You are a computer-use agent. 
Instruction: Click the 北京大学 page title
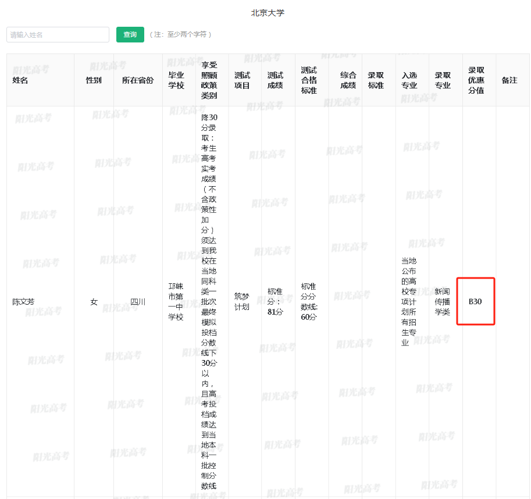point(268,13)
